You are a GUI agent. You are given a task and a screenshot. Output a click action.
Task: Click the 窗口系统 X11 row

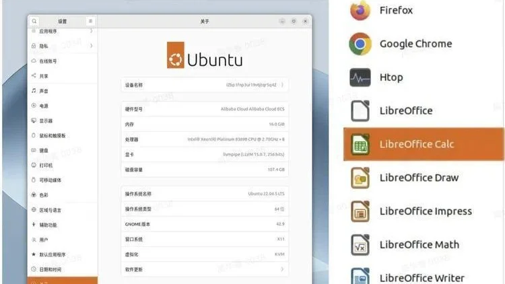click(x=205, y=239)
